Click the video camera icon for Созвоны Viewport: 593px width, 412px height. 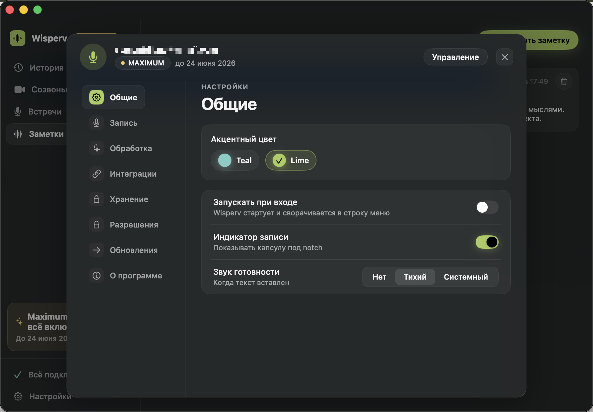tap(20, 90)
